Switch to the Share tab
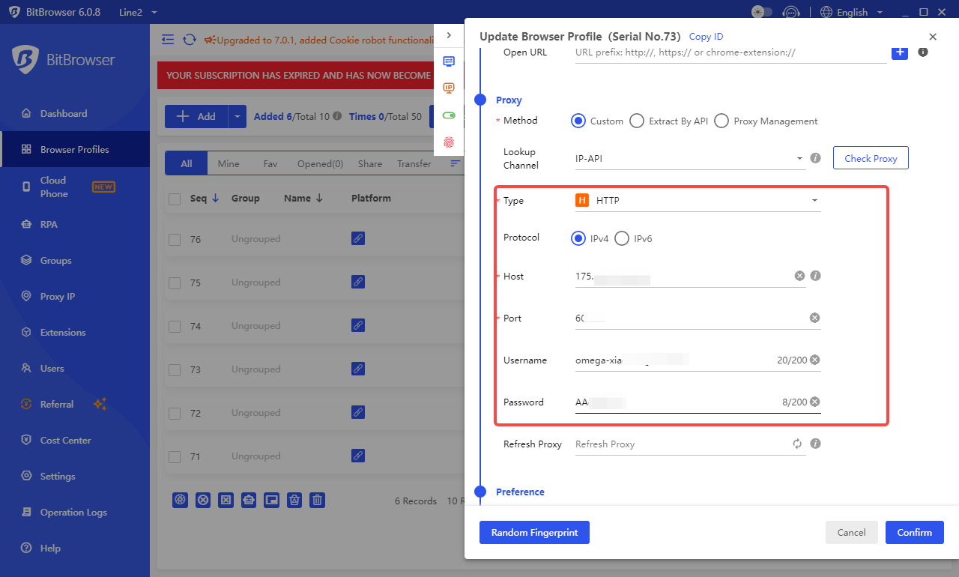 [370, 163]
